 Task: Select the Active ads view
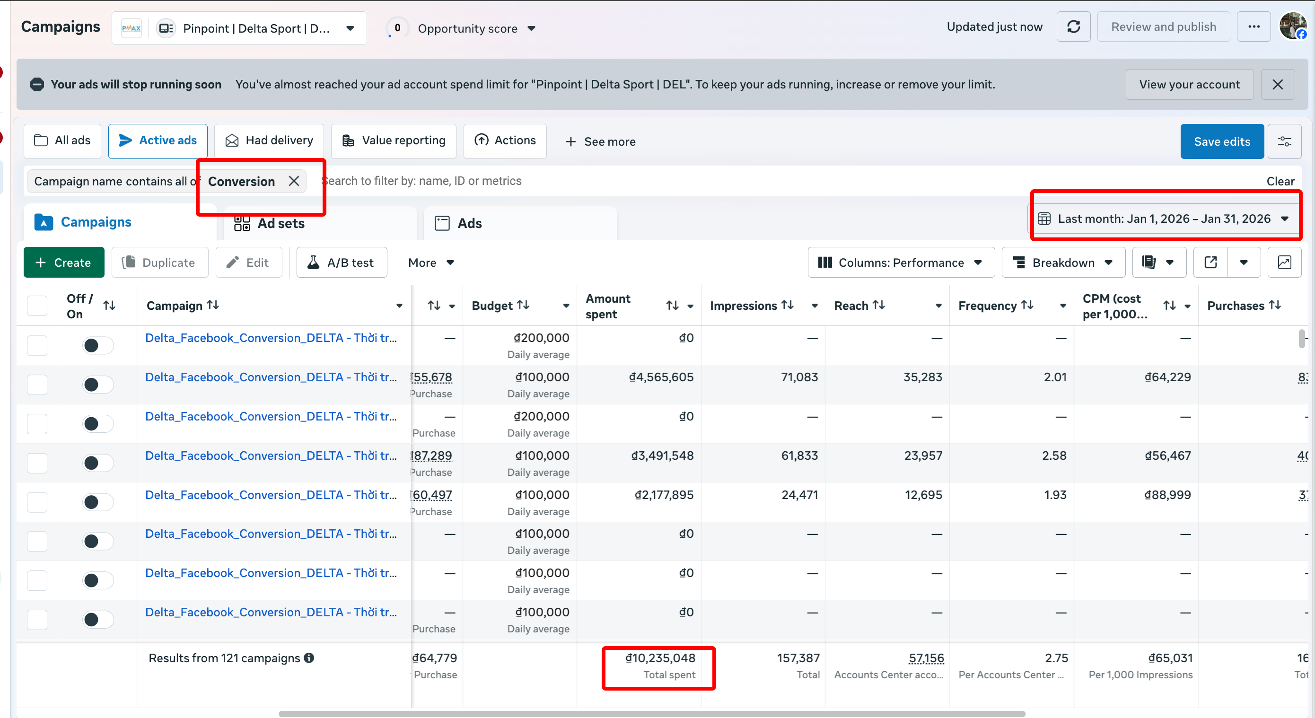(158, 141)
